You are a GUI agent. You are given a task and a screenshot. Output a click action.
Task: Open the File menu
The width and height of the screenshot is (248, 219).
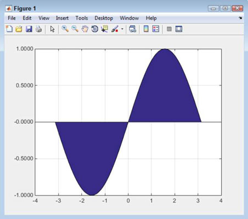pyautogui.click(x=12, y=18)
